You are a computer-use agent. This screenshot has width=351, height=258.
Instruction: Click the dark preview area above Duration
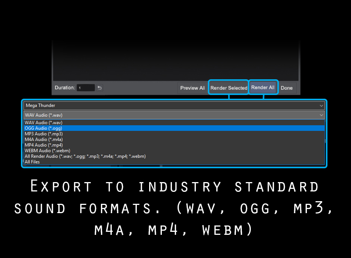tap(176, 61)
